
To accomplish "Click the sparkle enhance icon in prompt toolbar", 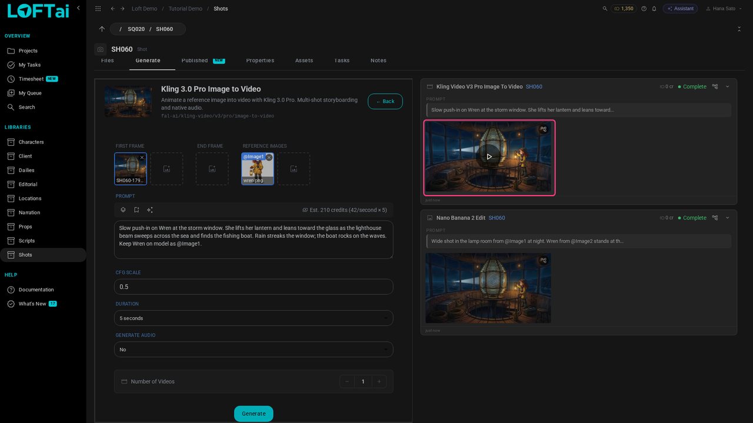I will click(x=150, y=210).
